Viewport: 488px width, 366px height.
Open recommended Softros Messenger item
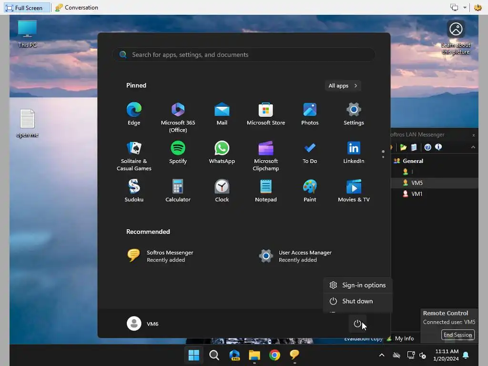pyautogui.click(x=160, y=256)
